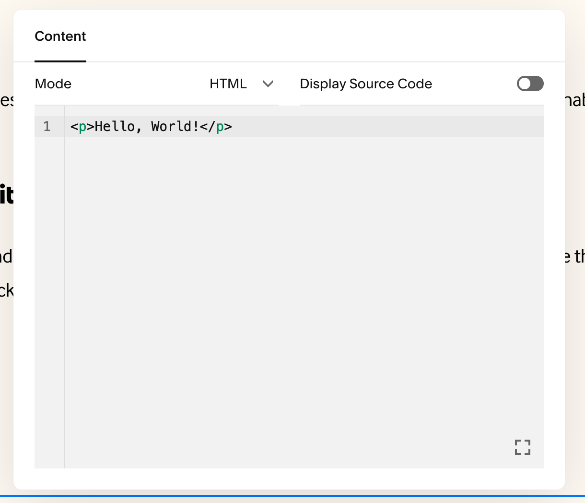Click the opening green p tag

[x=82, y=127]
